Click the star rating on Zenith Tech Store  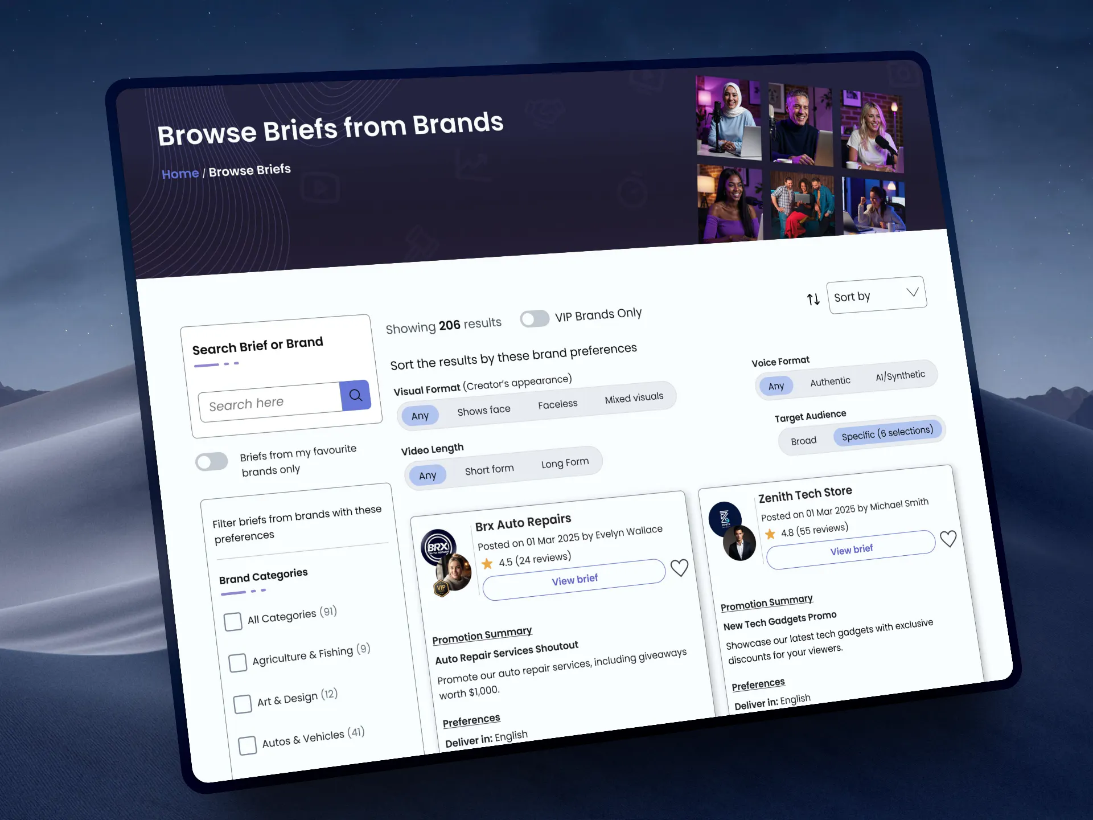point(770,534)
